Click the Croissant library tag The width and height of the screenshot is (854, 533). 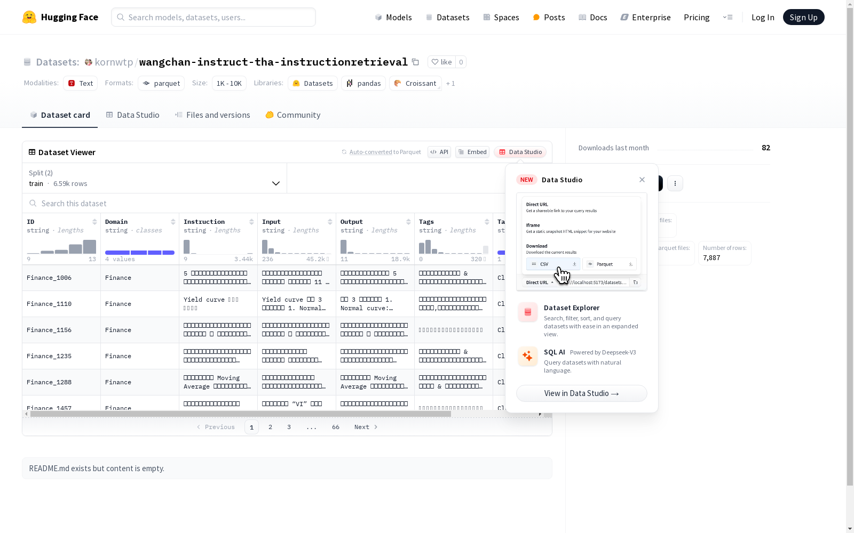[416, 83]
